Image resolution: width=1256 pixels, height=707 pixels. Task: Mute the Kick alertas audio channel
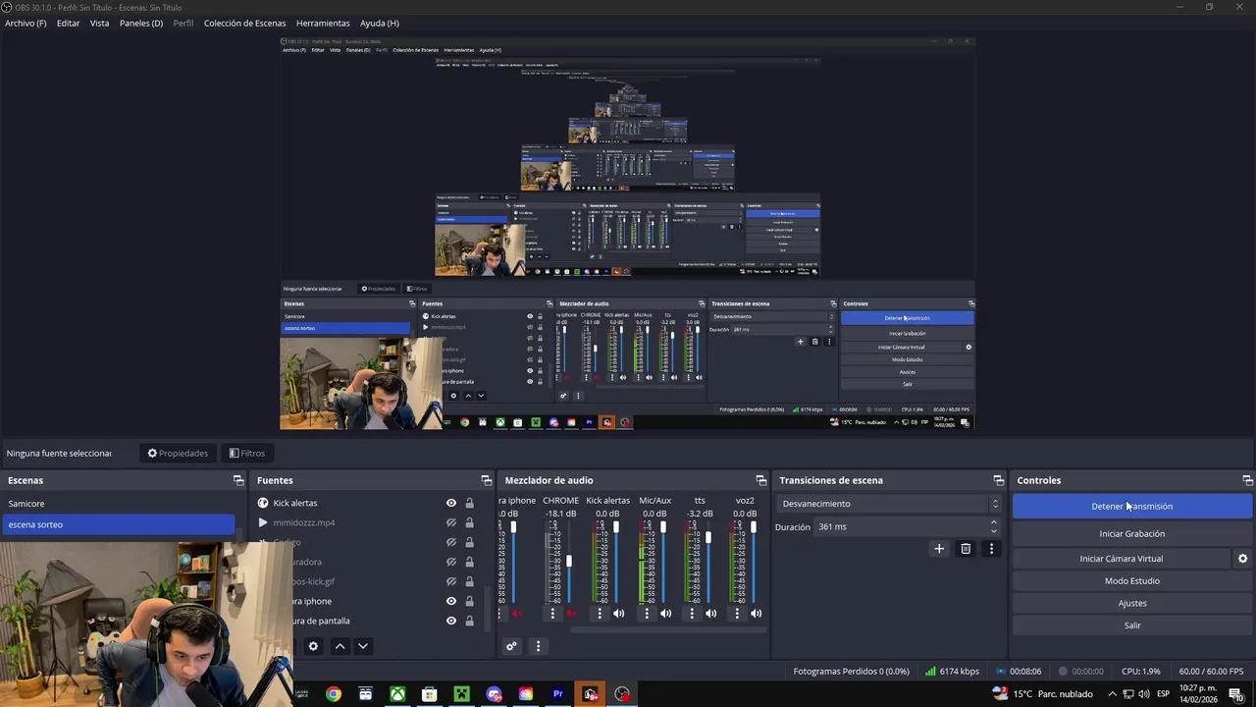point(618,614)
